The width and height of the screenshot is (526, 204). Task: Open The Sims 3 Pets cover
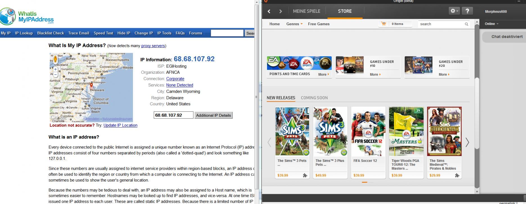pos(292,131)
